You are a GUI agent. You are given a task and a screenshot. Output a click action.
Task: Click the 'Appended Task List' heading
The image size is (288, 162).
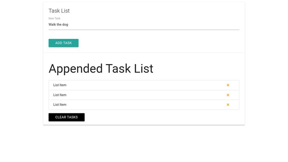pyautogui.click(x=101, y=69)
